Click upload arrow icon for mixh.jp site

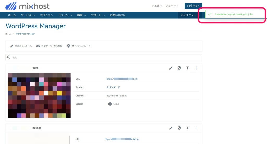coord(187,128)
